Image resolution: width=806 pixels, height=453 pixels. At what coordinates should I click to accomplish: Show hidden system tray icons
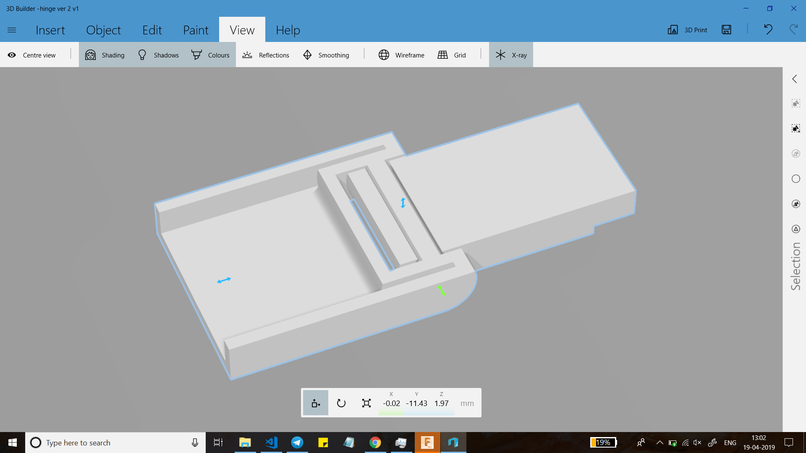pyautogui.click(x=659, y=443)
